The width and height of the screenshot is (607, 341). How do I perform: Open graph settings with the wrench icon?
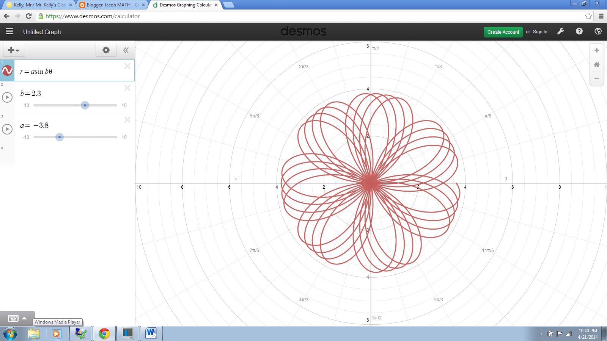pos(561,31)
